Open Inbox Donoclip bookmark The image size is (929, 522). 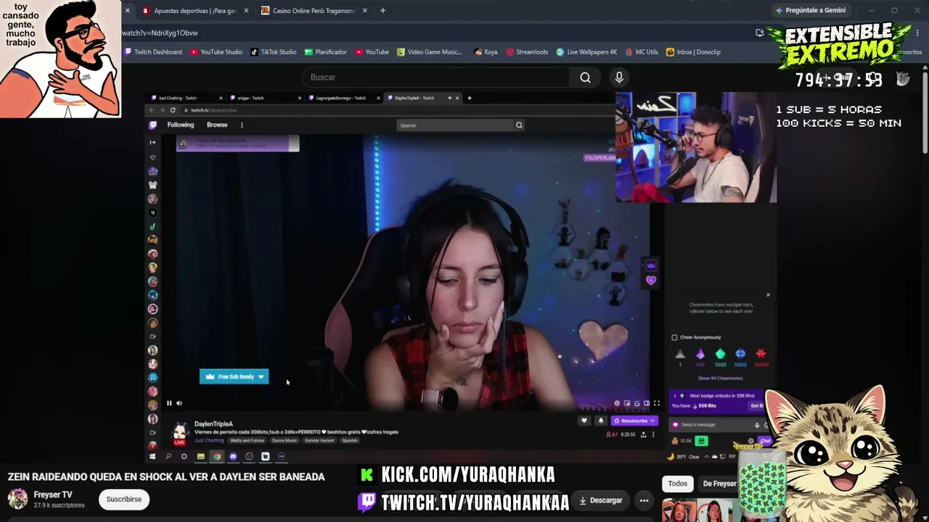[x=693, y=52]
